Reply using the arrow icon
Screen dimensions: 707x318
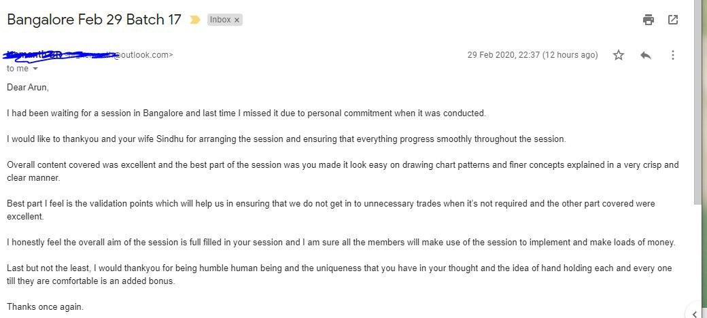click(x=646, y=55)
